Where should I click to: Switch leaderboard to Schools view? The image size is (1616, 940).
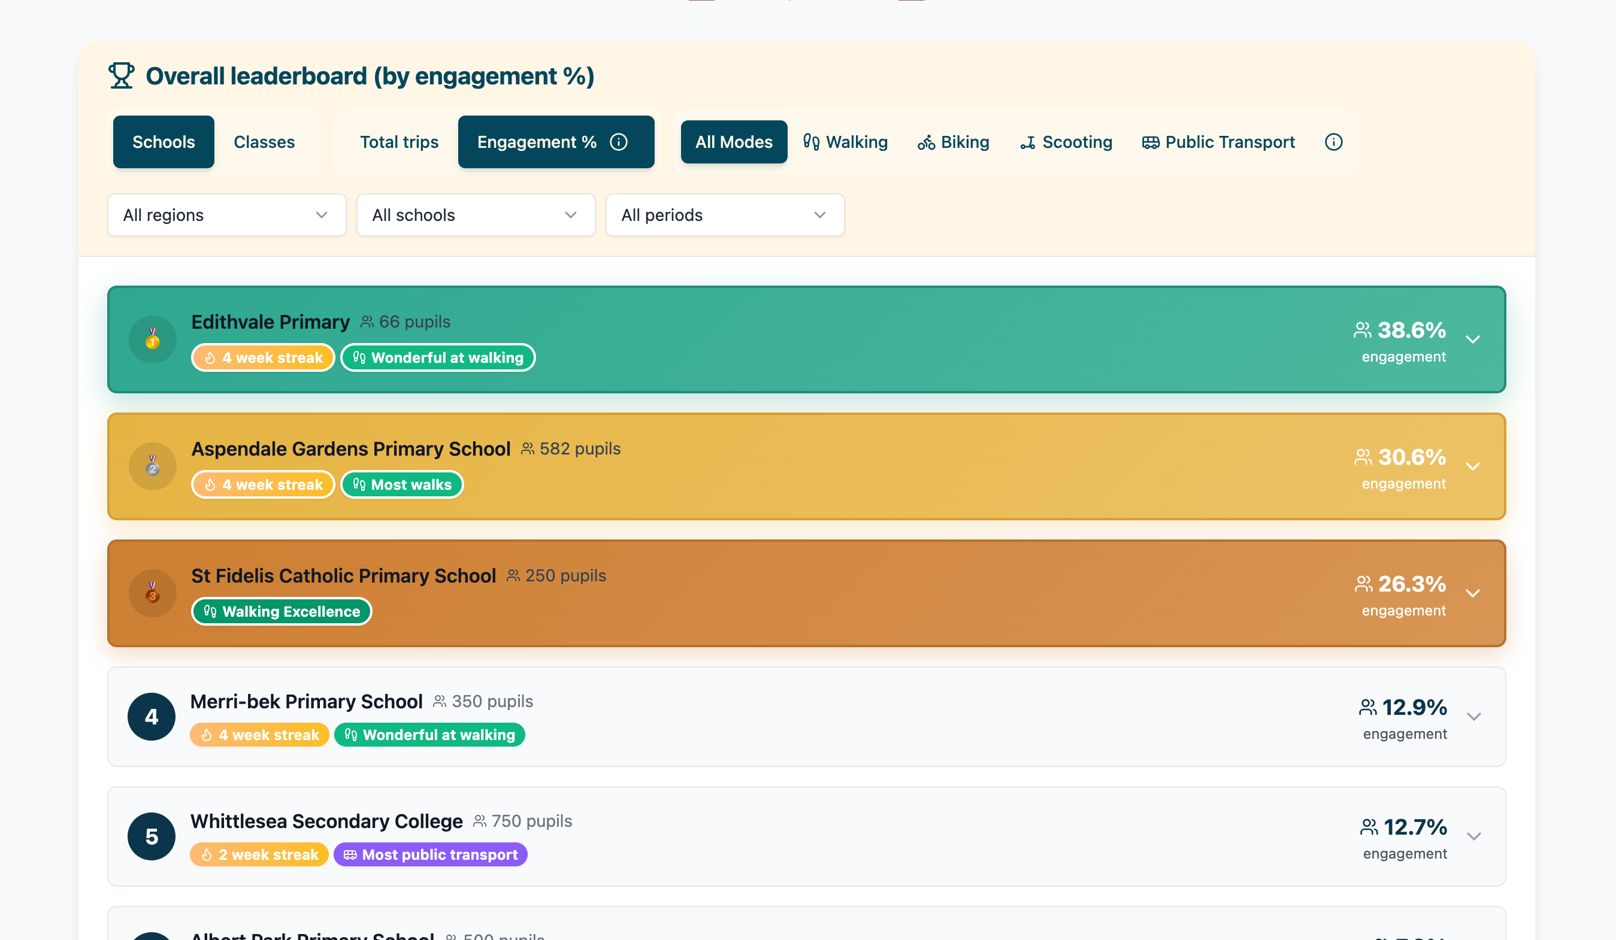164,142
